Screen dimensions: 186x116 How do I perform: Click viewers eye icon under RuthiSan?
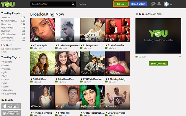pos(35,82)
